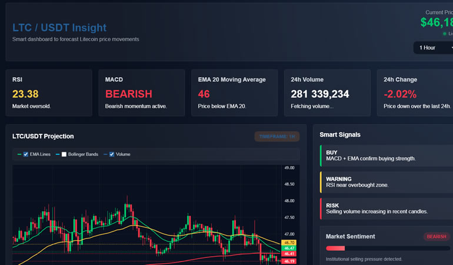Open the WARNING smart signal card
453x265 pixels.
(387, 182)
